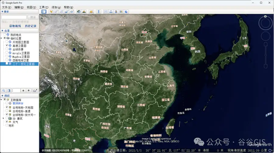Collapse the 位置 places panel

tap(2, 30)
